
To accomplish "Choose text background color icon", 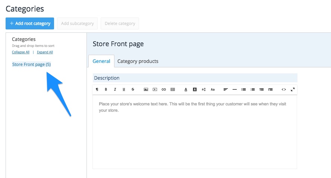I will click(195, 89).
